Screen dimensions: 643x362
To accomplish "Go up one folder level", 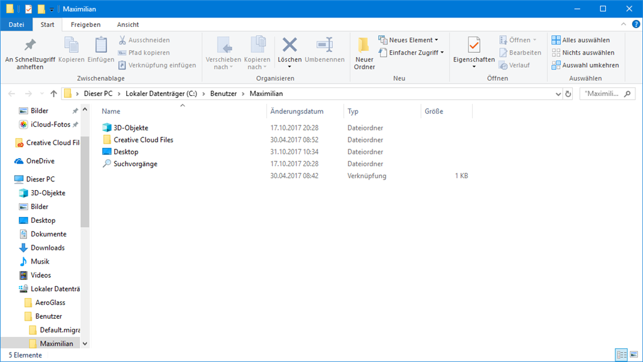I will pos(53,93).
